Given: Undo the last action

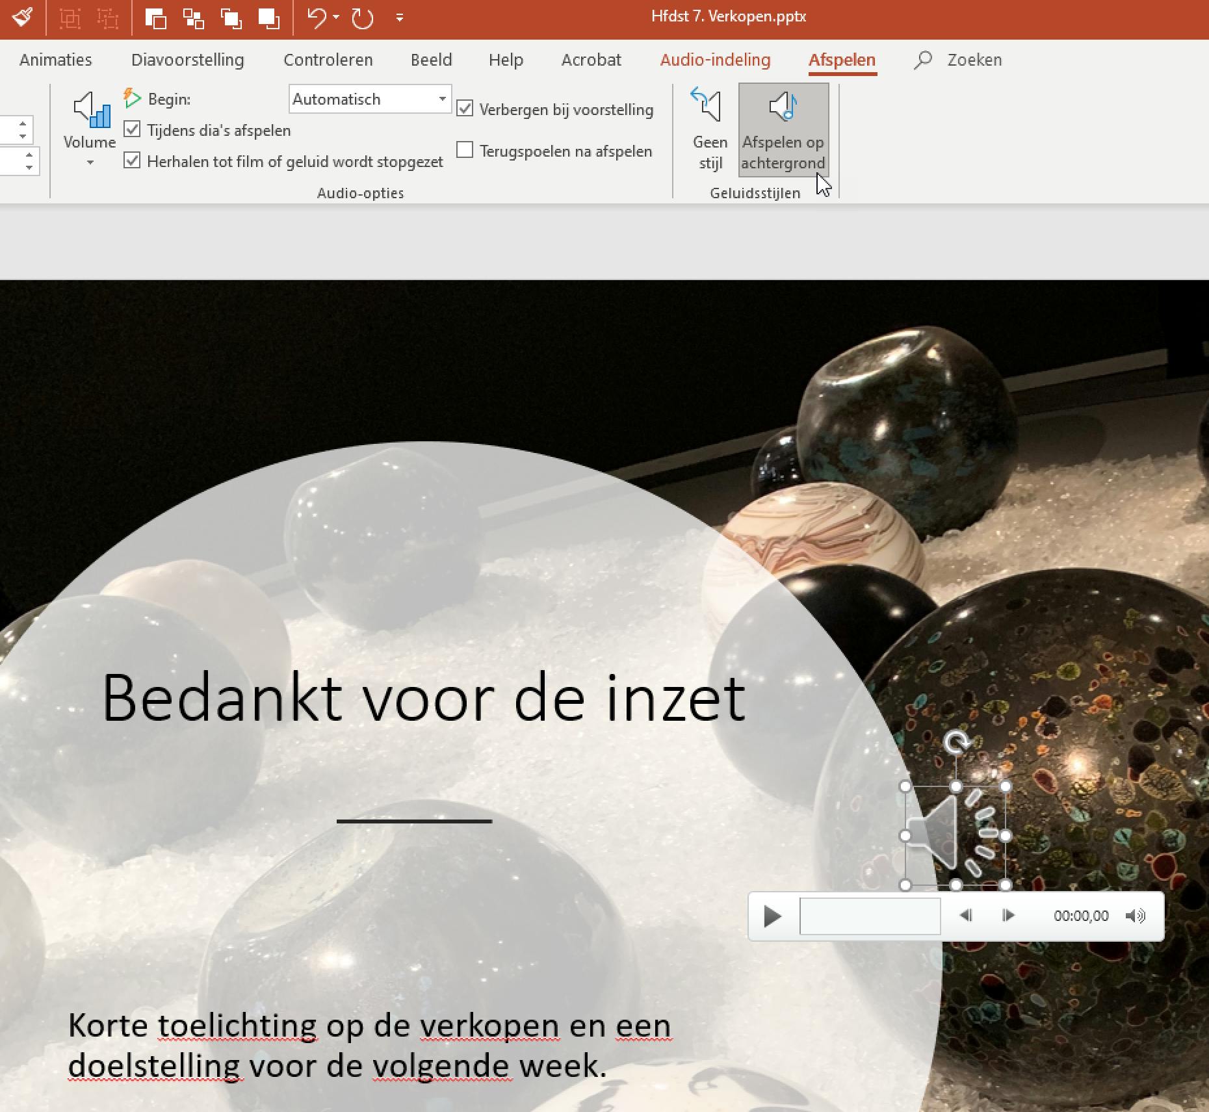Looking at the screenshot, I should pyautogui.click(x=317, y=18).
